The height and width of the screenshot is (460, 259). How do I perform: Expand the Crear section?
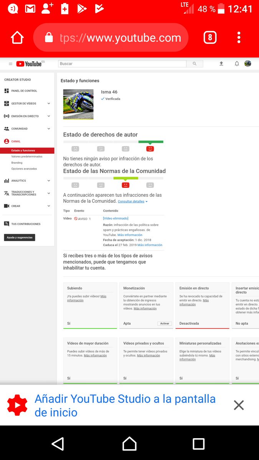(x=49, y=206)
